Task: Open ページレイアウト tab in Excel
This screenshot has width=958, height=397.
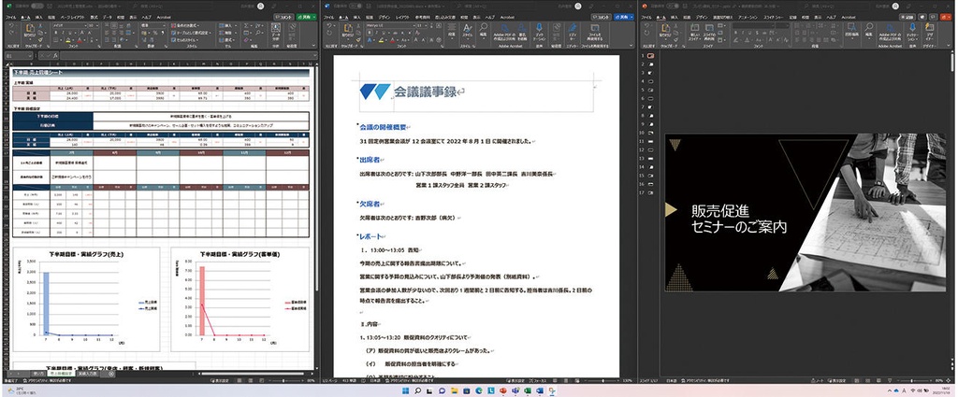Action: (73, 17)
